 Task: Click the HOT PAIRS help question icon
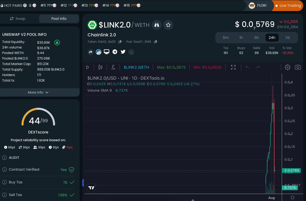click(x=25, y=5)
